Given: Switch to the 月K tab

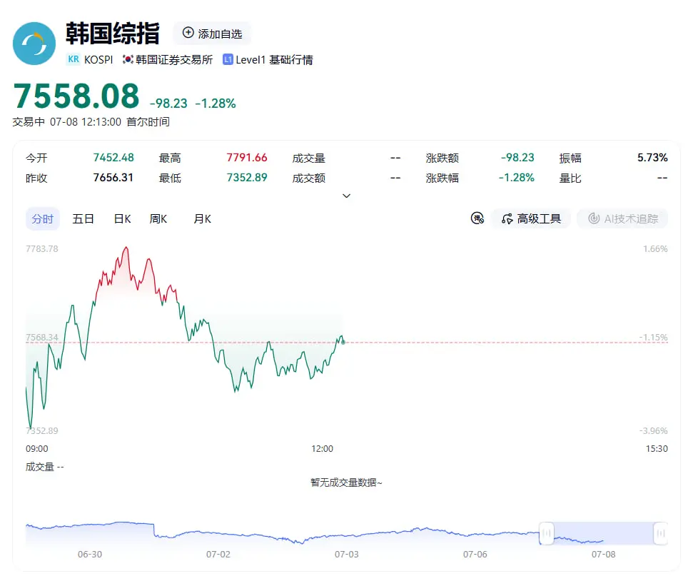Looking at the screenshot, I should click(202, 218).
